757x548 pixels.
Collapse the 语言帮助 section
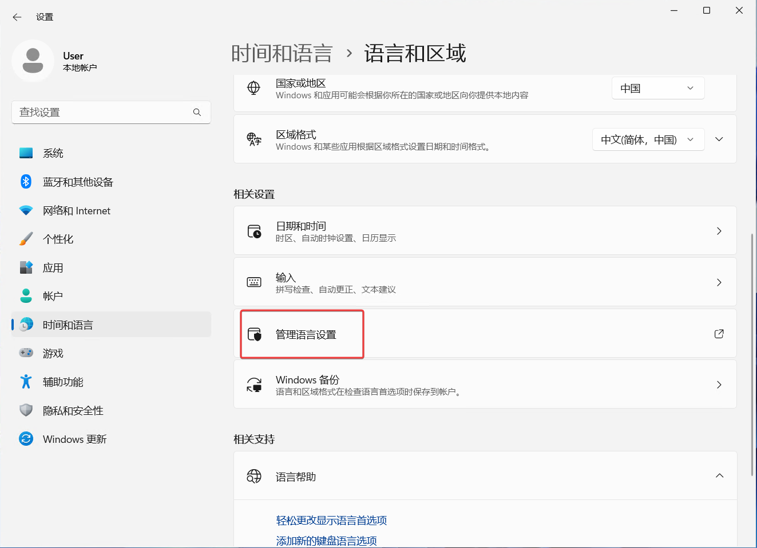click(719, 476)
